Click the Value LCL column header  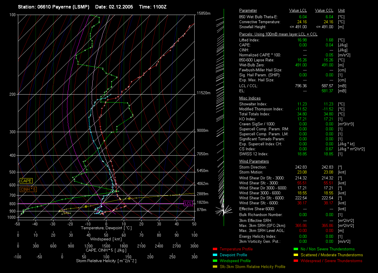point(298,11)
